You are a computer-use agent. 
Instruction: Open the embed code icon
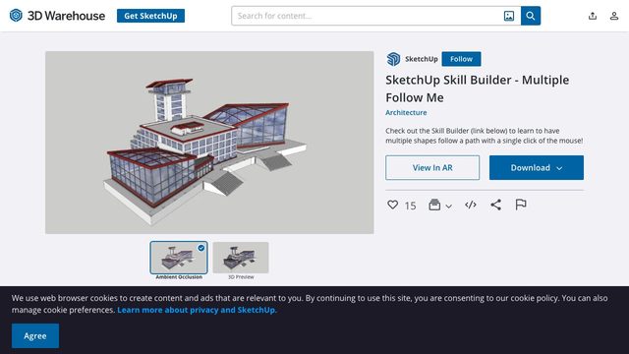(x=471, y=205)
